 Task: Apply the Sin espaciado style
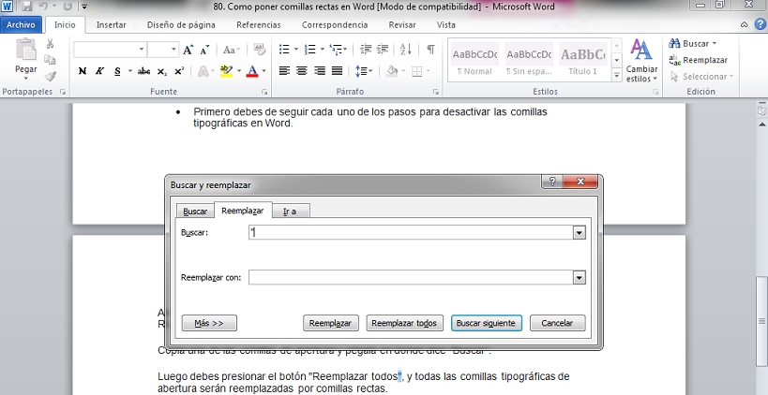pyautogui.click(x=529, y=60)
